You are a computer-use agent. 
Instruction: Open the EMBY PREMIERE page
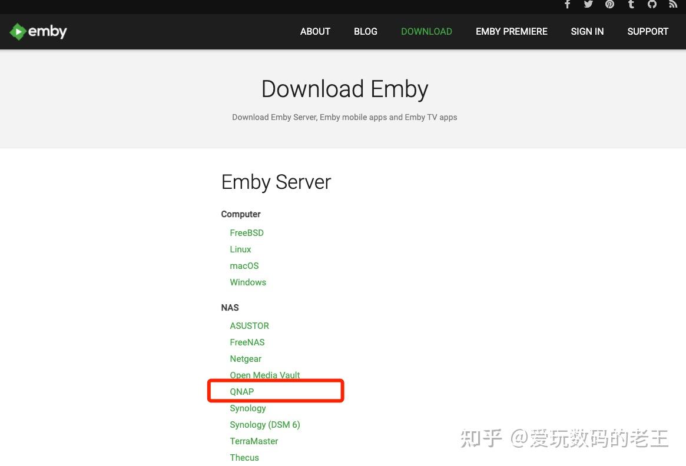tap(511, 31)
